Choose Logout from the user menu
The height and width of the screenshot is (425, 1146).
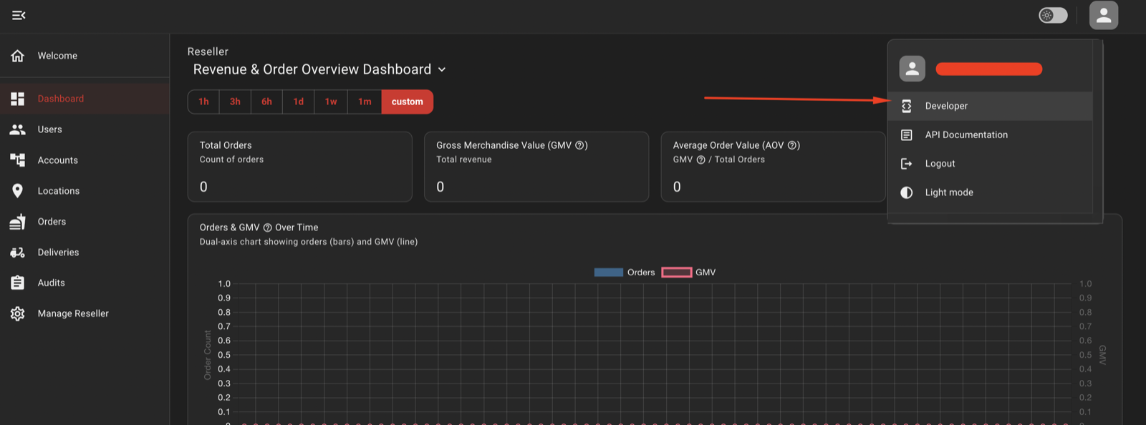(x=990, y=164)
